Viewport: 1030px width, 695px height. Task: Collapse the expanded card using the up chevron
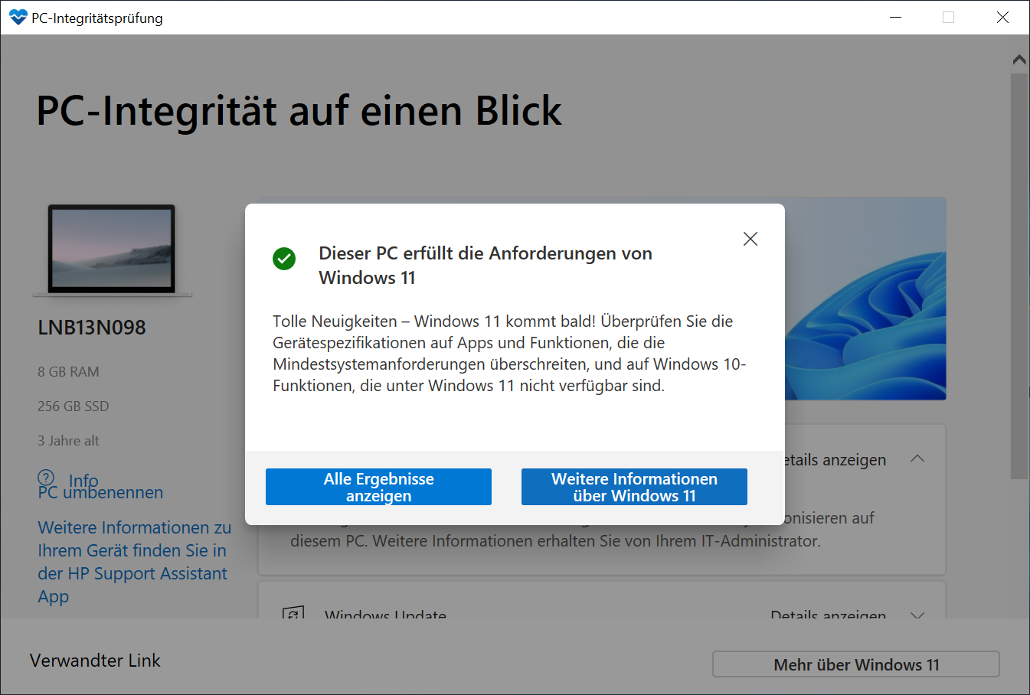click(x=917, y=459)
